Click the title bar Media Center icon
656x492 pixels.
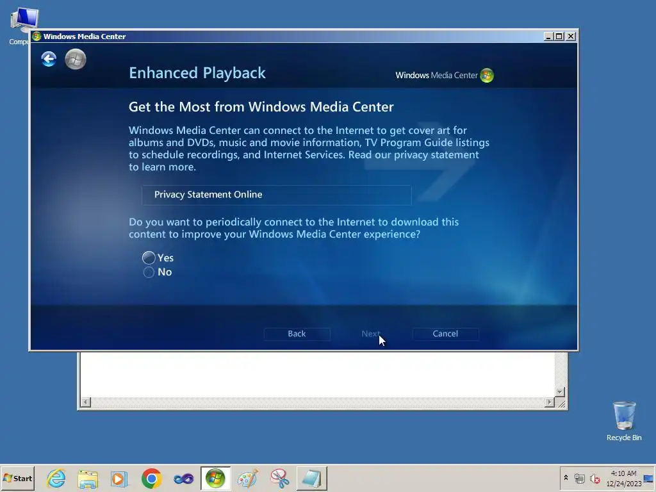pyautogui.click(x=37, y=37)
